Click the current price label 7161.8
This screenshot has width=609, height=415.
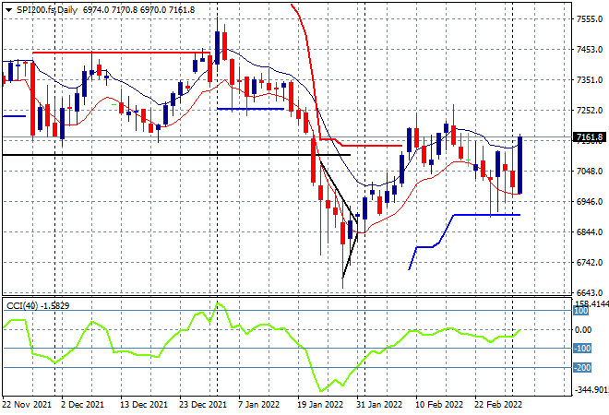(590, 137)
